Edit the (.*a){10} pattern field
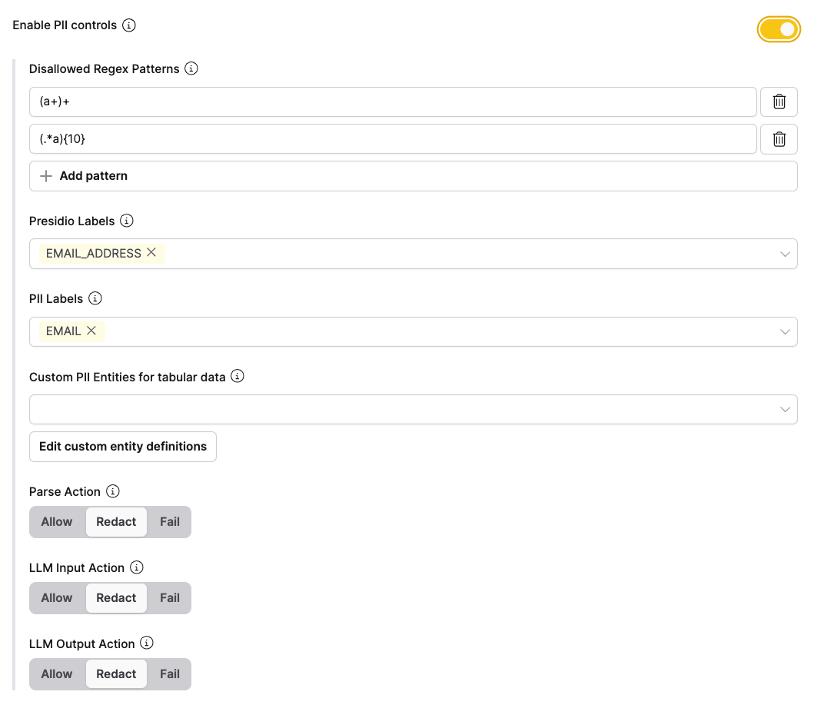Viewport: 824px width, 705px height. tap(393, 139)
